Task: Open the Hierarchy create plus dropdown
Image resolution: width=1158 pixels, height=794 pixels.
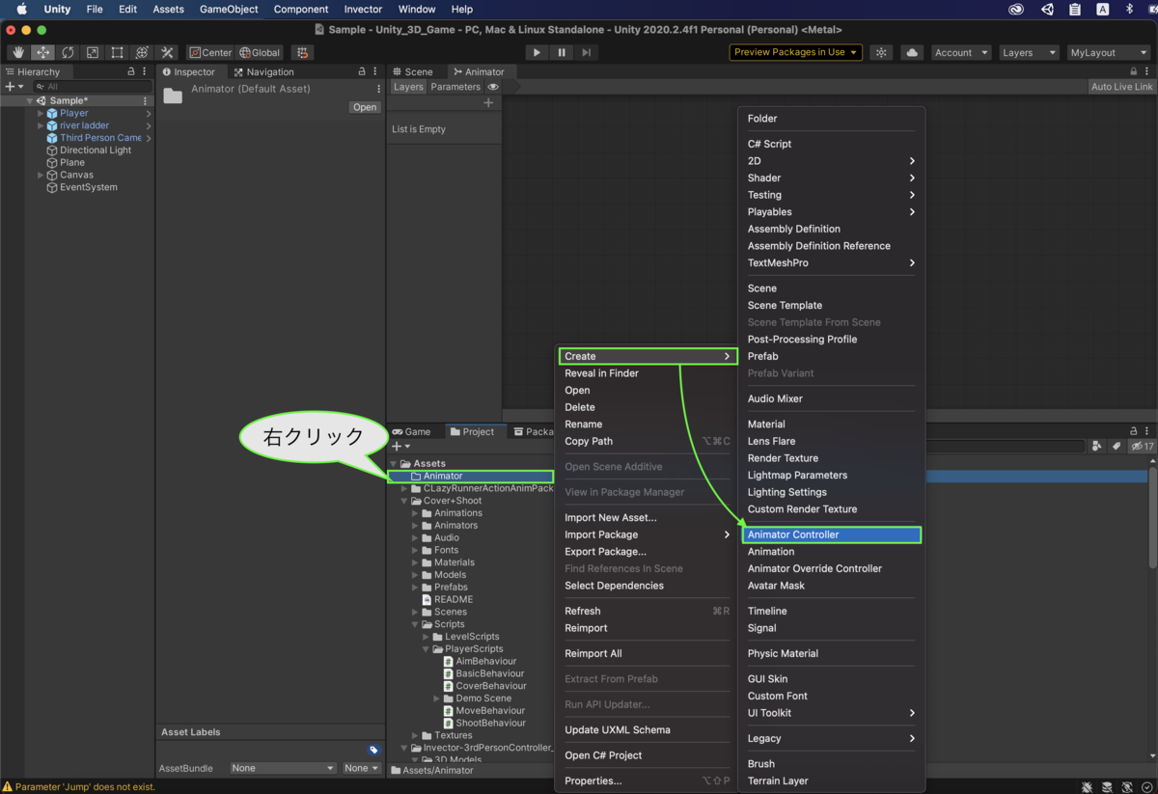Action: pos(14,87)
